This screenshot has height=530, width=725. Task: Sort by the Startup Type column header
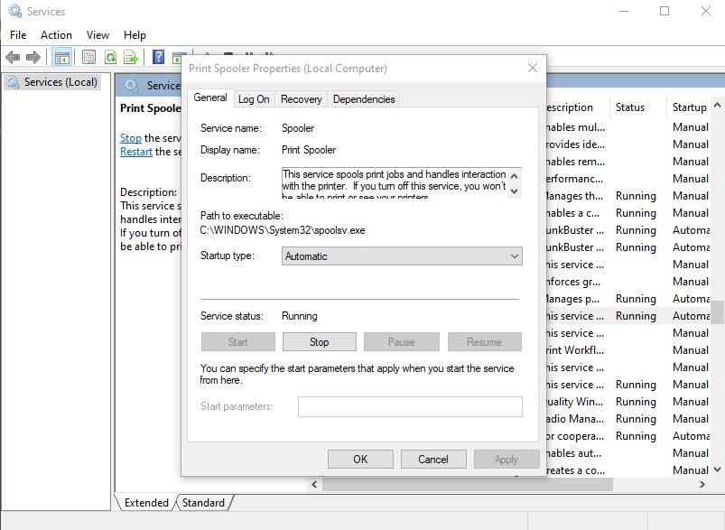pos(689,107)
